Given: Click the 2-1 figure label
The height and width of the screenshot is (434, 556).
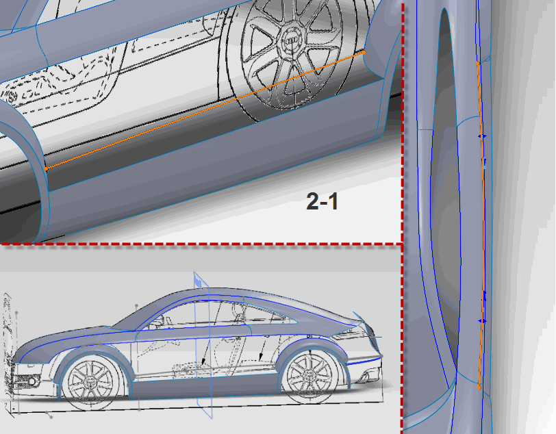Looking at the screenshot, I should (323, 202).
